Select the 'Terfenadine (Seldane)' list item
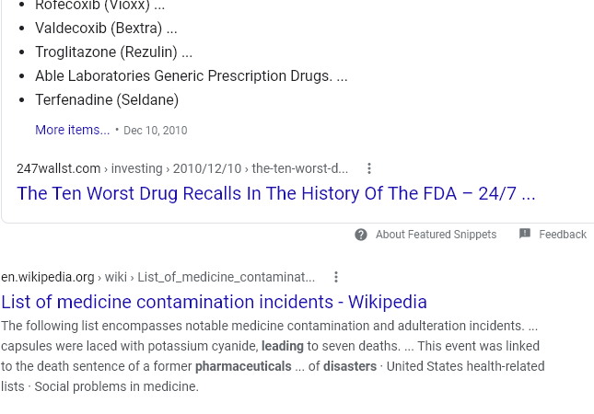The image size is (594, 414). tap(107, 100)
